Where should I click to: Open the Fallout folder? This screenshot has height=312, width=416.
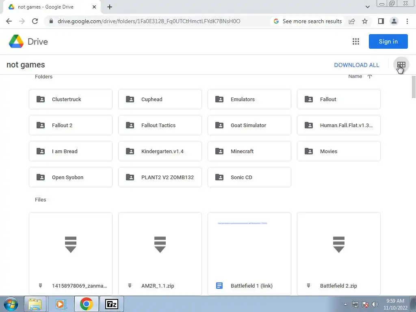(339, 99)
